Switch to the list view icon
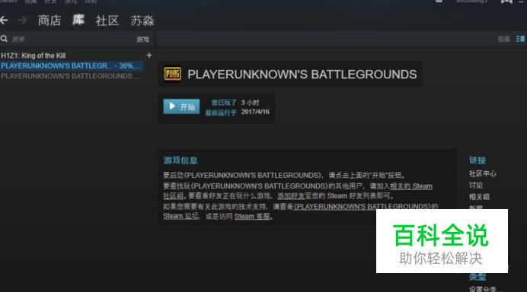This screenshot has width=527, height=292. click(x=520, y=39)
